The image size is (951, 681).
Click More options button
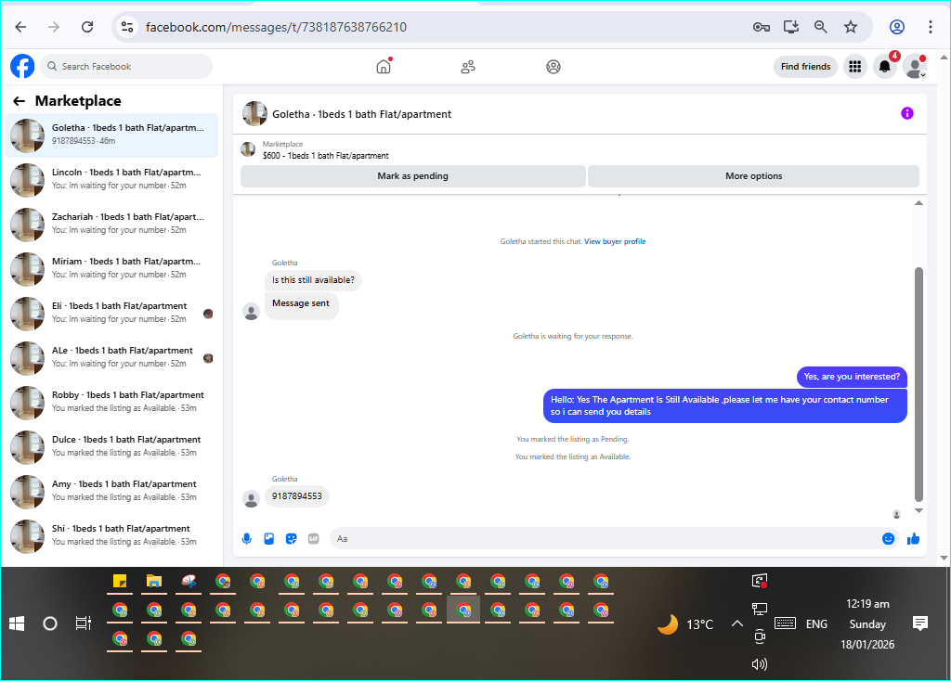pyautogui.click(x=753, y=175)
